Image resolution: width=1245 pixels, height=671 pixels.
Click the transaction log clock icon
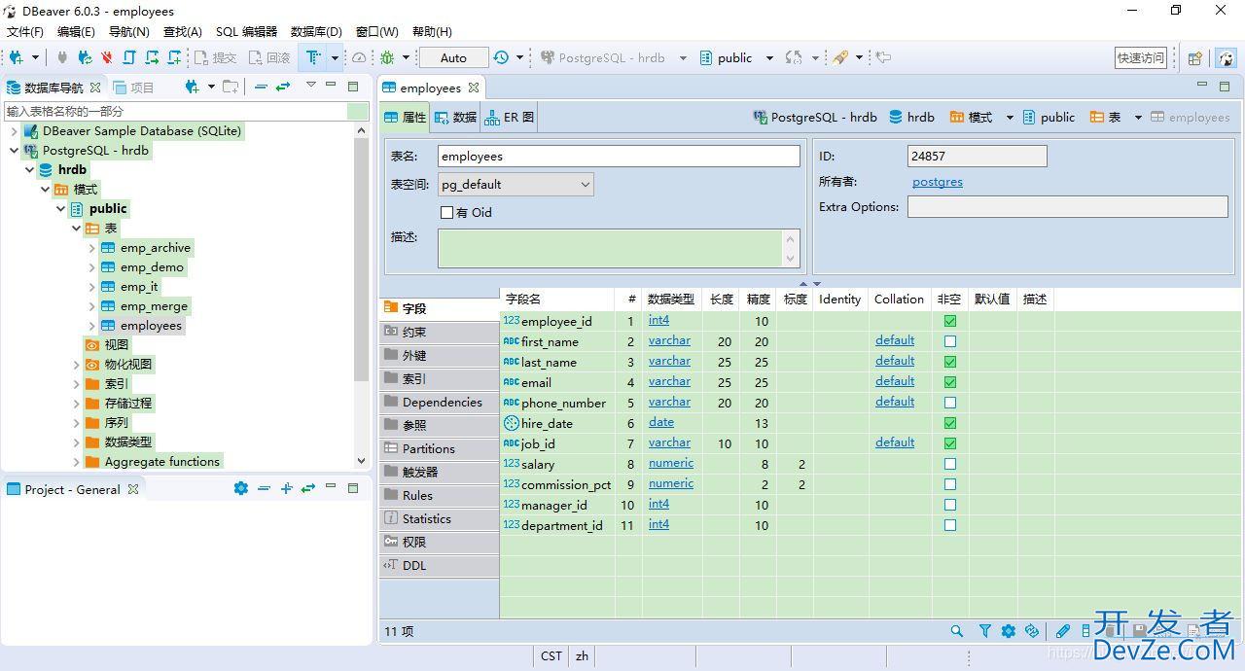(x=501, y=57)
